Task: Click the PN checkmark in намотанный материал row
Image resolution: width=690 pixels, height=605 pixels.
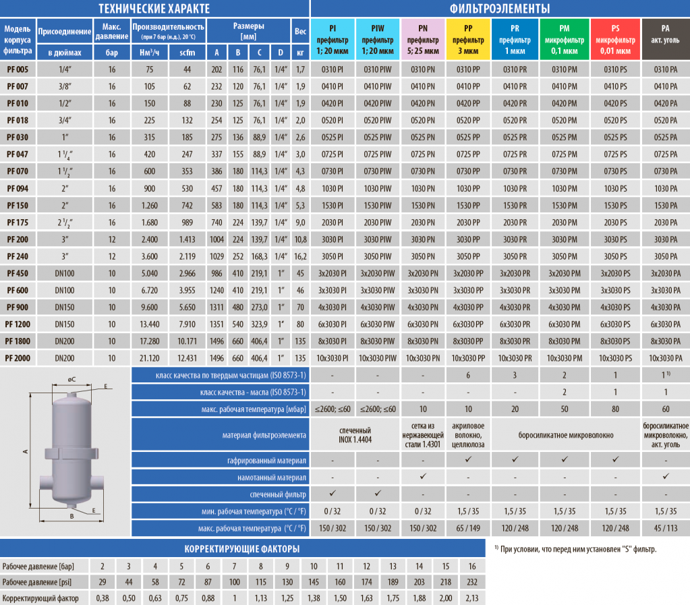Action: pyautogui.click(x=423, y=476)
